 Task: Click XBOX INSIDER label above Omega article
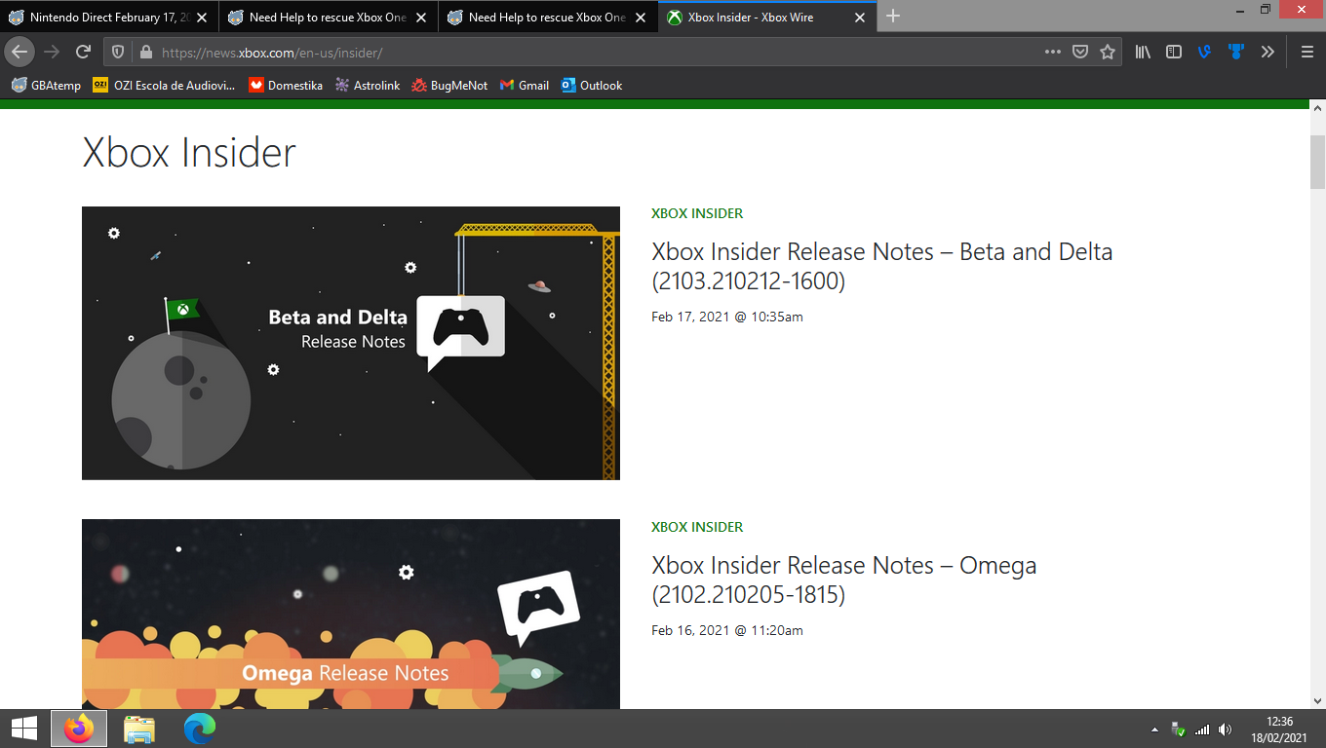[x=697, y=527]
